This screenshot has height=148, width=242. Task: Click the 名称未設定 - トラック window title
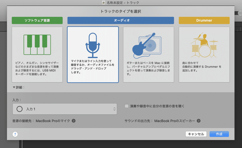click(x=123, y=3)
